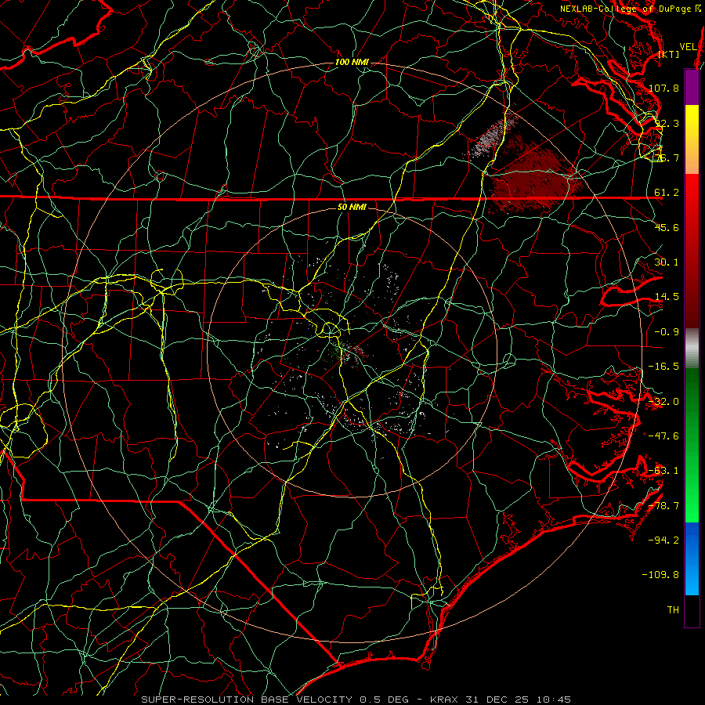
Task: Click the VEL legend title
Action: (688, 47)
